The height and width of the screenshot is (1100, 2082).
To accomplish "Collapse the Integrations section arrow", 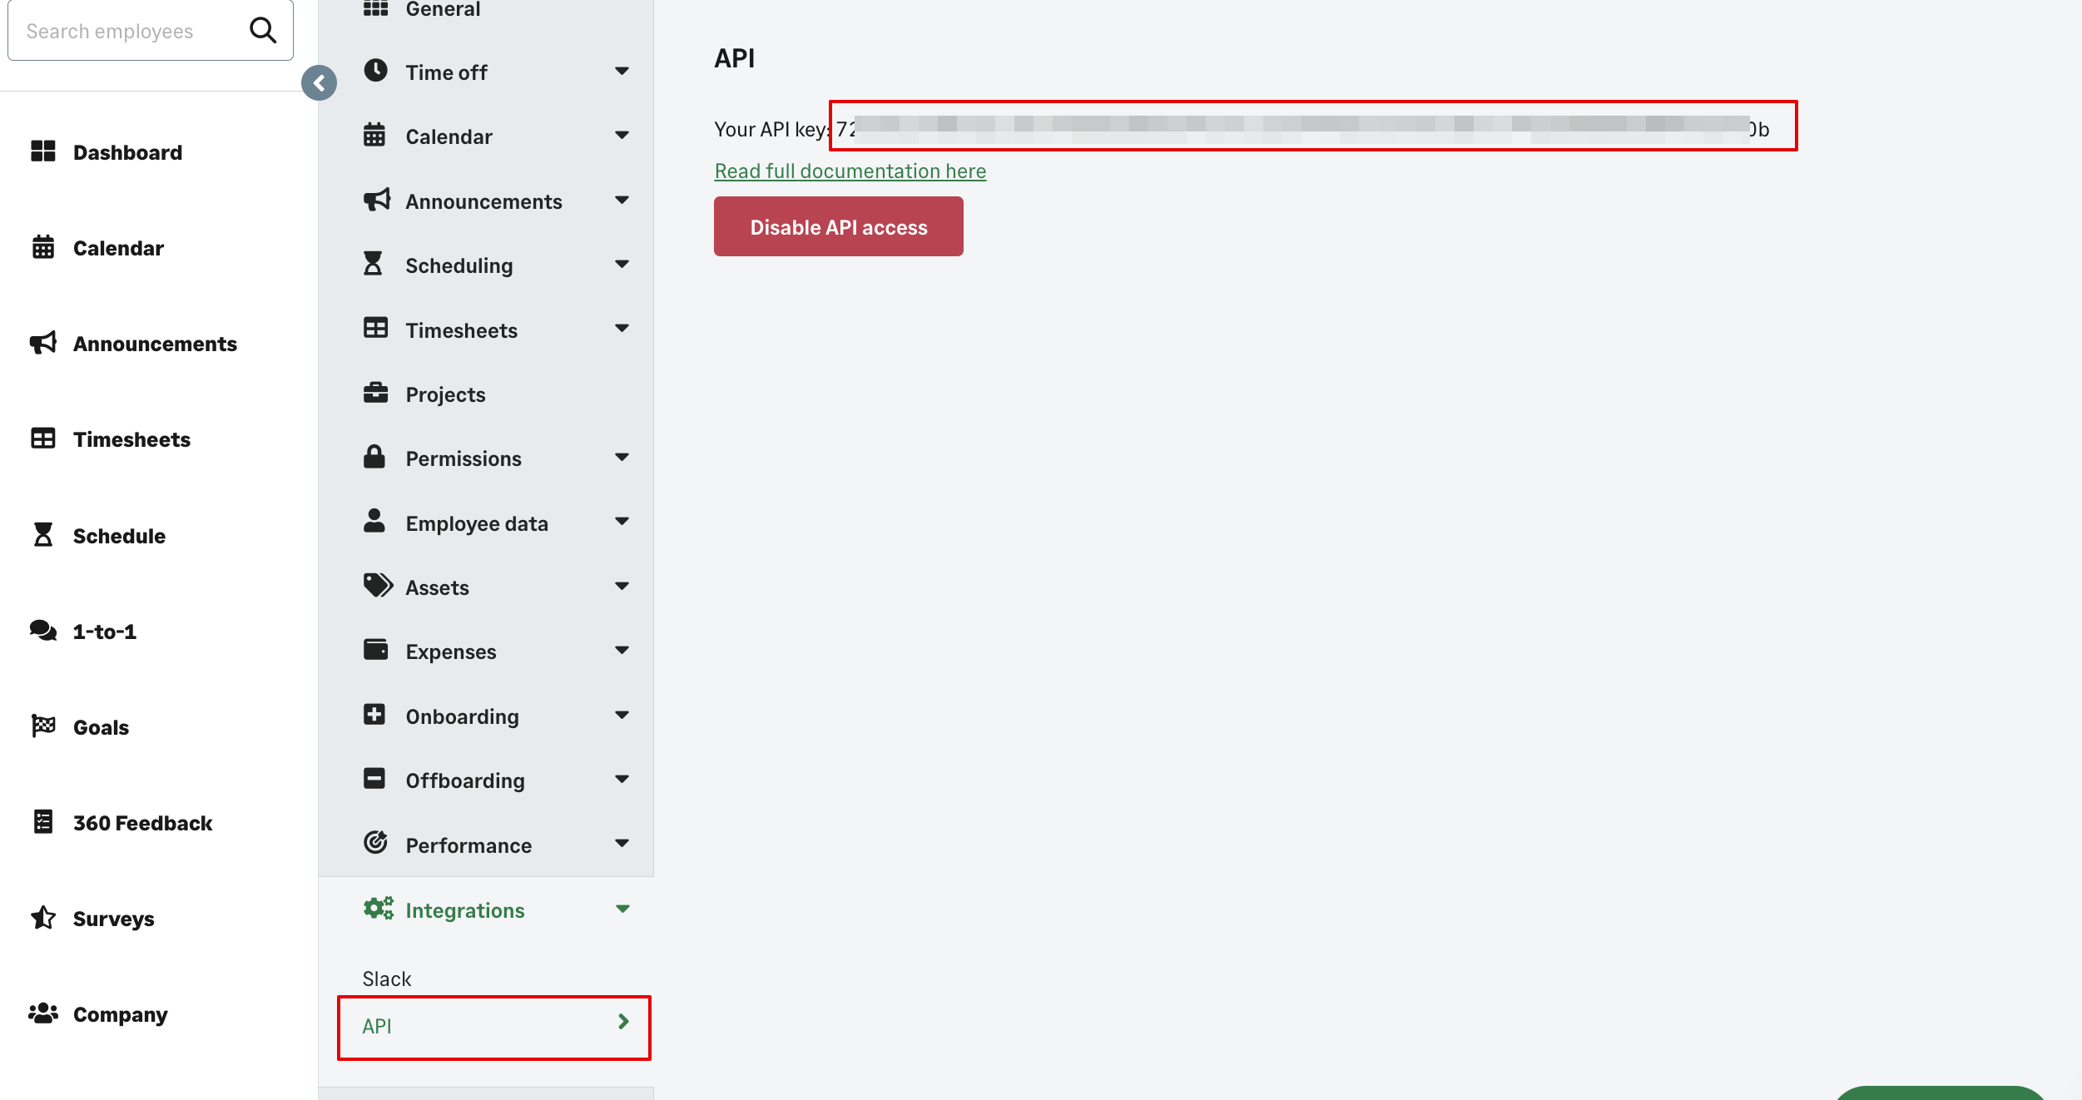I will 622,909.
